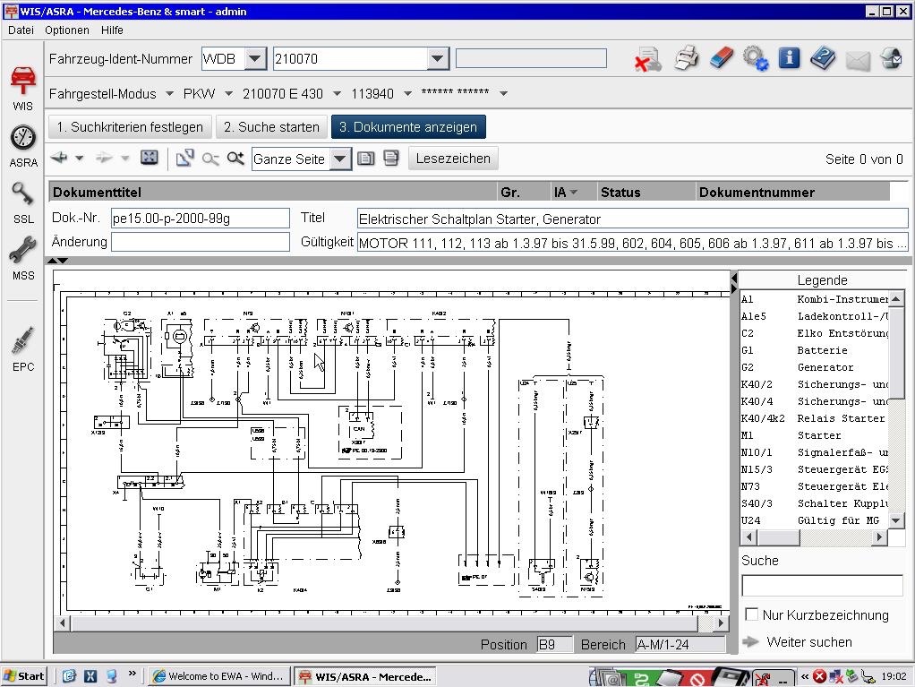Click the Lesezeichen button

453,159
